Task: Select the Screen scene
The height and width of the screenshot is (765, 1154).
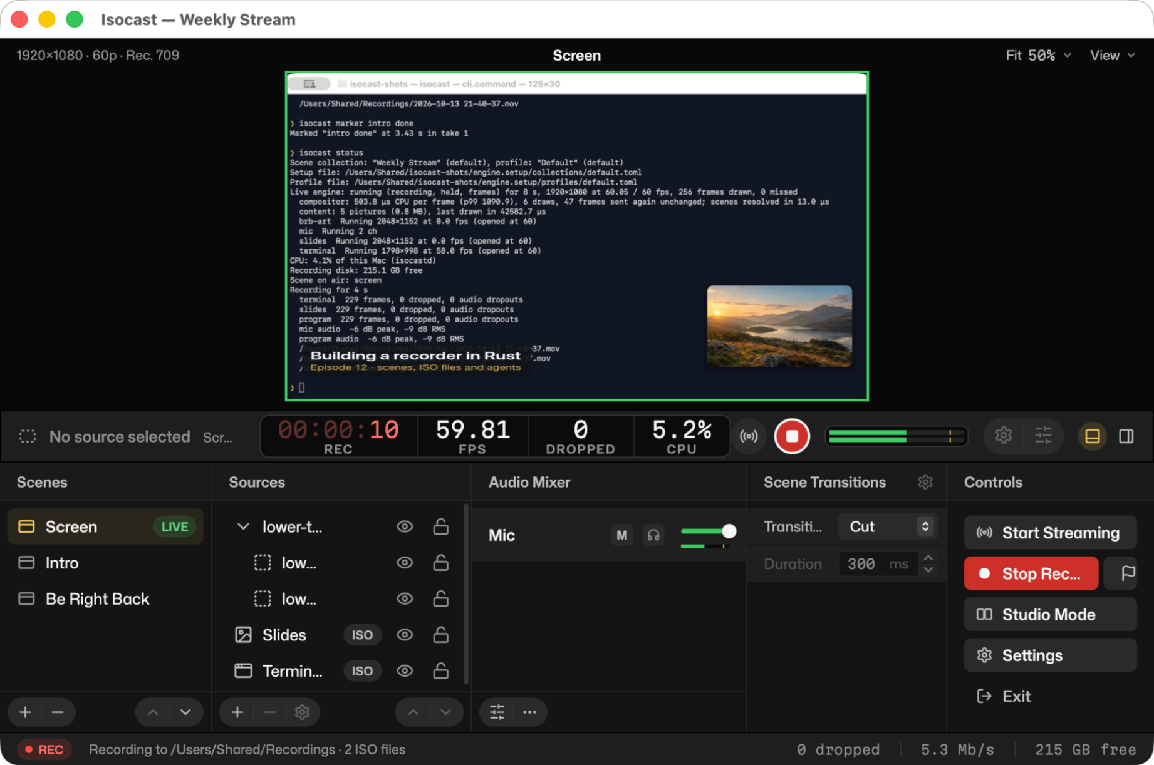Action: click(x=105, y=527)
